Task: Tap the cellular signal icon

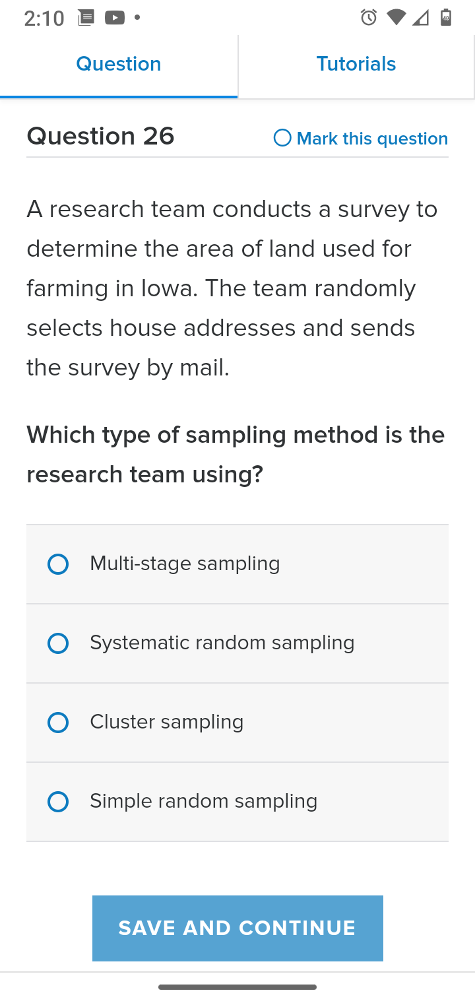Action: click(x=420, y=18)
